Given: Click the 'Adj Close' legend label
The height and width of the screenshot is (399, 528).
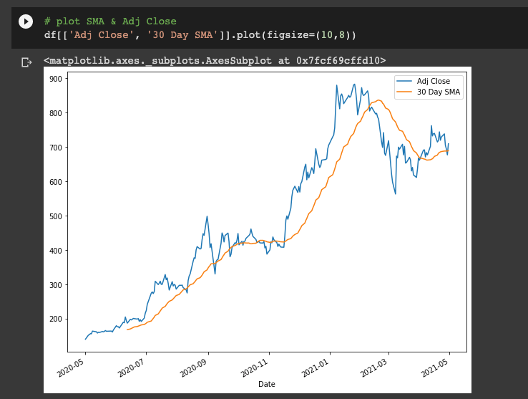Looking at the screenshot, I should point(433,81).
